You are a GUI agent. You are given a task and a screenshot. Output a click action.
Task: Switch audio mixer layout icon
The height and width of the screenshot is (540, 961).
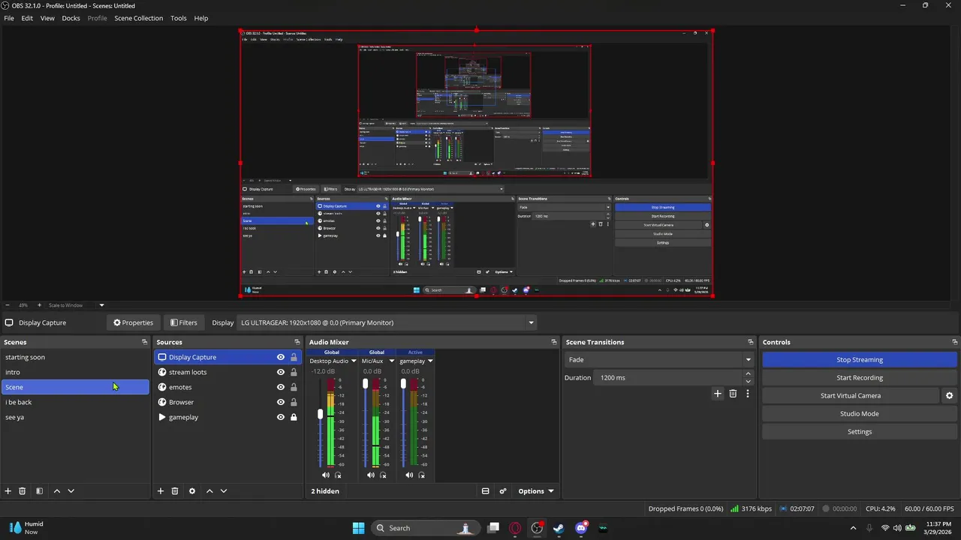[485, 491]
